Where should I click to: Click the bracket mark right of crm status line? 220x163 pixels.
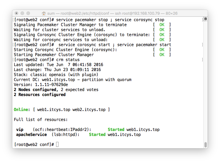tap(202, 60)
